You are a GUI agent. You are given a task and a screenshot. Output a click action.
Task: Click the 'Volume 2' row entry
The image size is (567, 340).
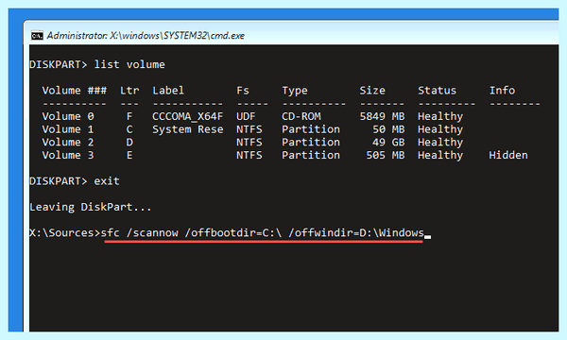pyautogui.click(x=68, y=143)
